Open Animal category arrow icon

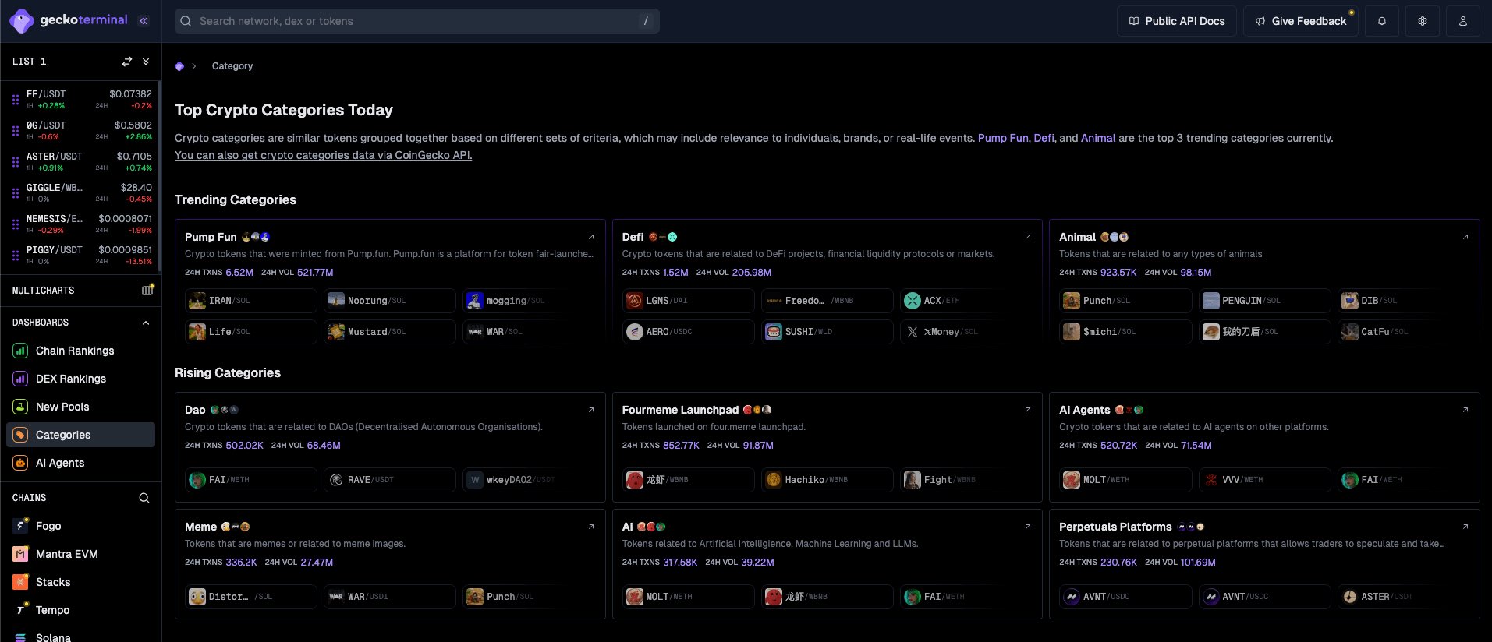tap(1465, 237)
